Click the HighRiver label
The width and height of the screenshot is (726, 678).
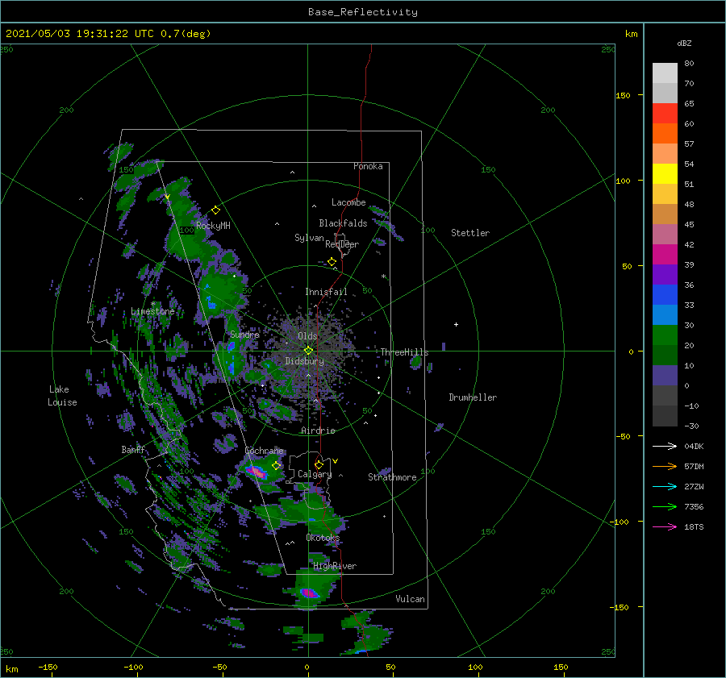[x=335, y=566]
